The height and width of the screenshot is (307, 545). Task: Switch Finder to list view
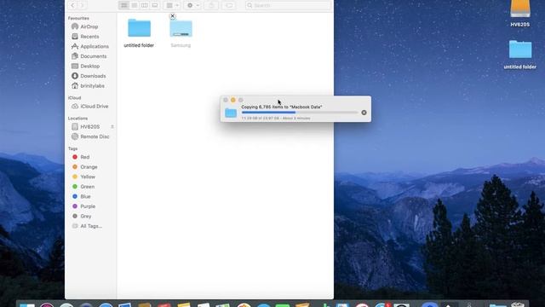tap(135, 5)
